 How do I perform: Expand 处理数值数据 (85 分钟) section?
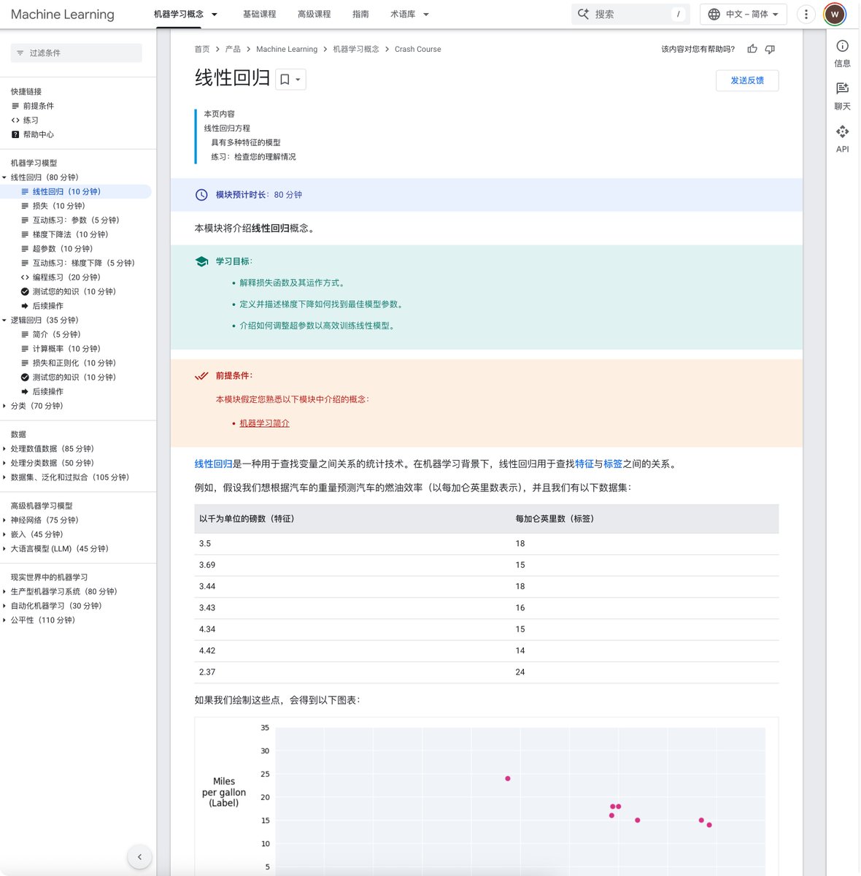point(4,449)
